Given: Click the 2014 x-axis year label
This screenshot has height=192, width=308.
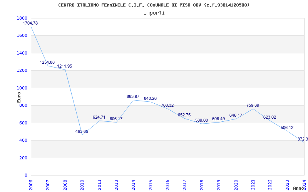Looking at the screenshot, I should 133,185.
